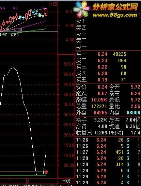Click the 最高 value 6.24
The height and width of the screenshot is (186, 141).
pos(136,93)
